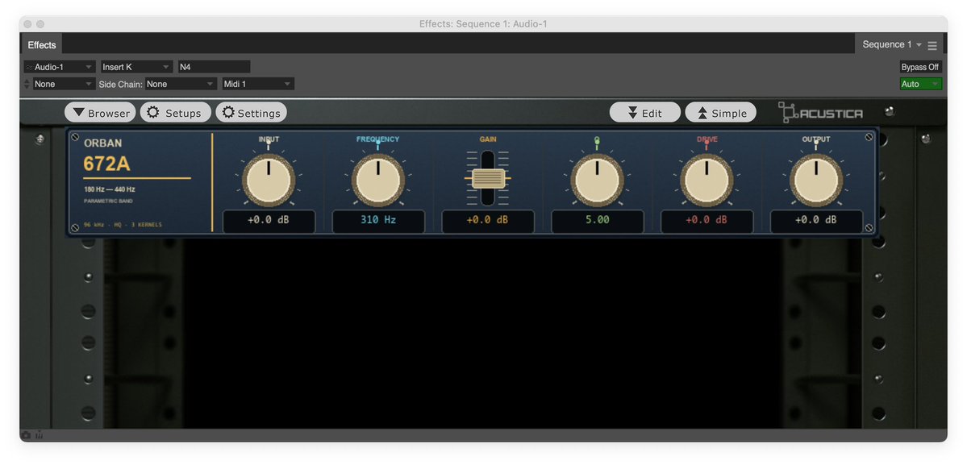The image size is (967, 465).
Task: Open the Auto automation mode dropdown
Action: [x=920, y=84]
